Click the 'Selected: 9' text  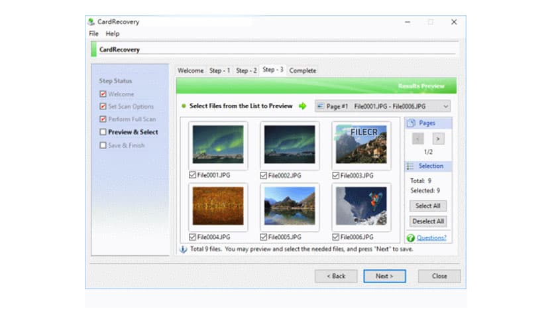[425, 190]
